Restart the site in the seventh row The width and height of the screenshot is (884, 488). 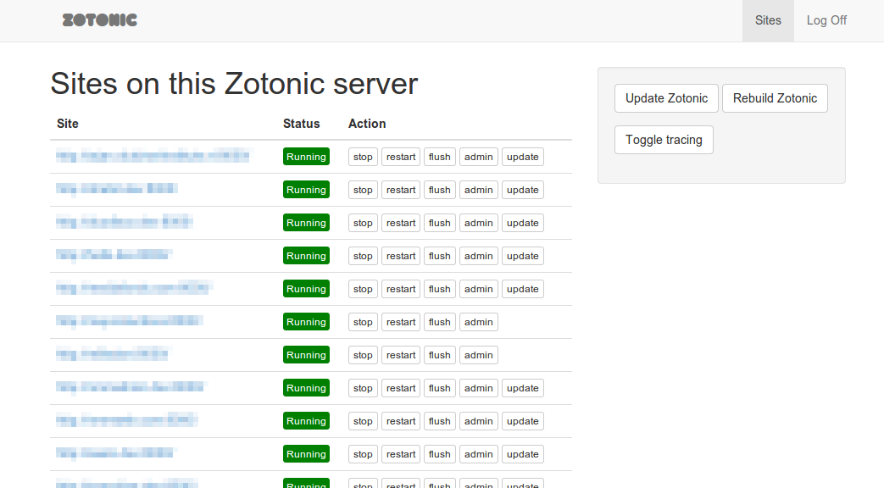tap(401, 355)
